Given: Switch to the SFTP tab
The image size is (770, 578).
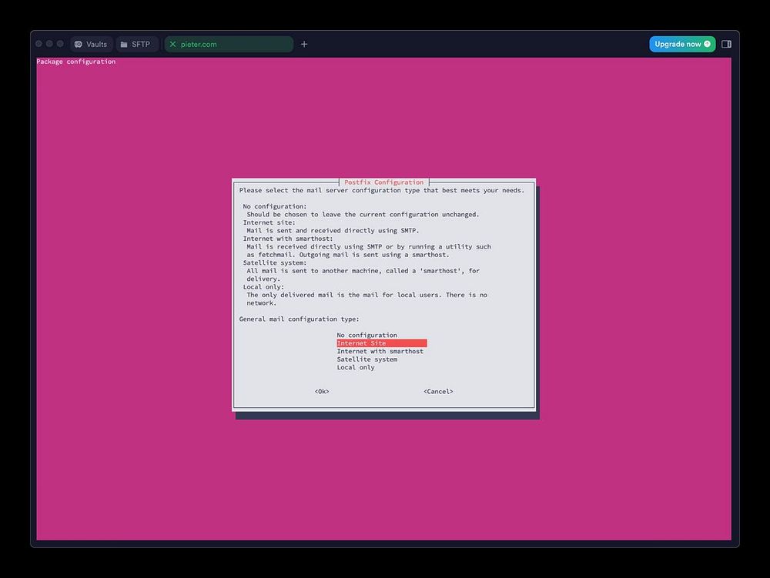Looking at the screenshot, I should (137, 44).
